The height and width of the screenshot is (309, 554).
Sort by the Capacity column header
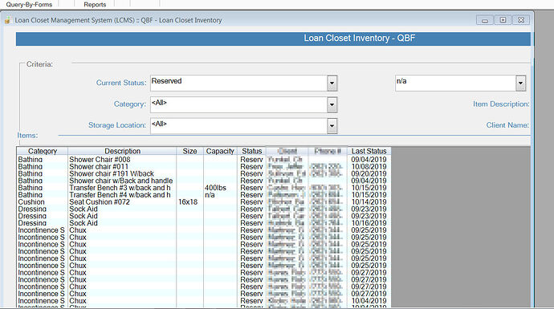tap(220, 151)
